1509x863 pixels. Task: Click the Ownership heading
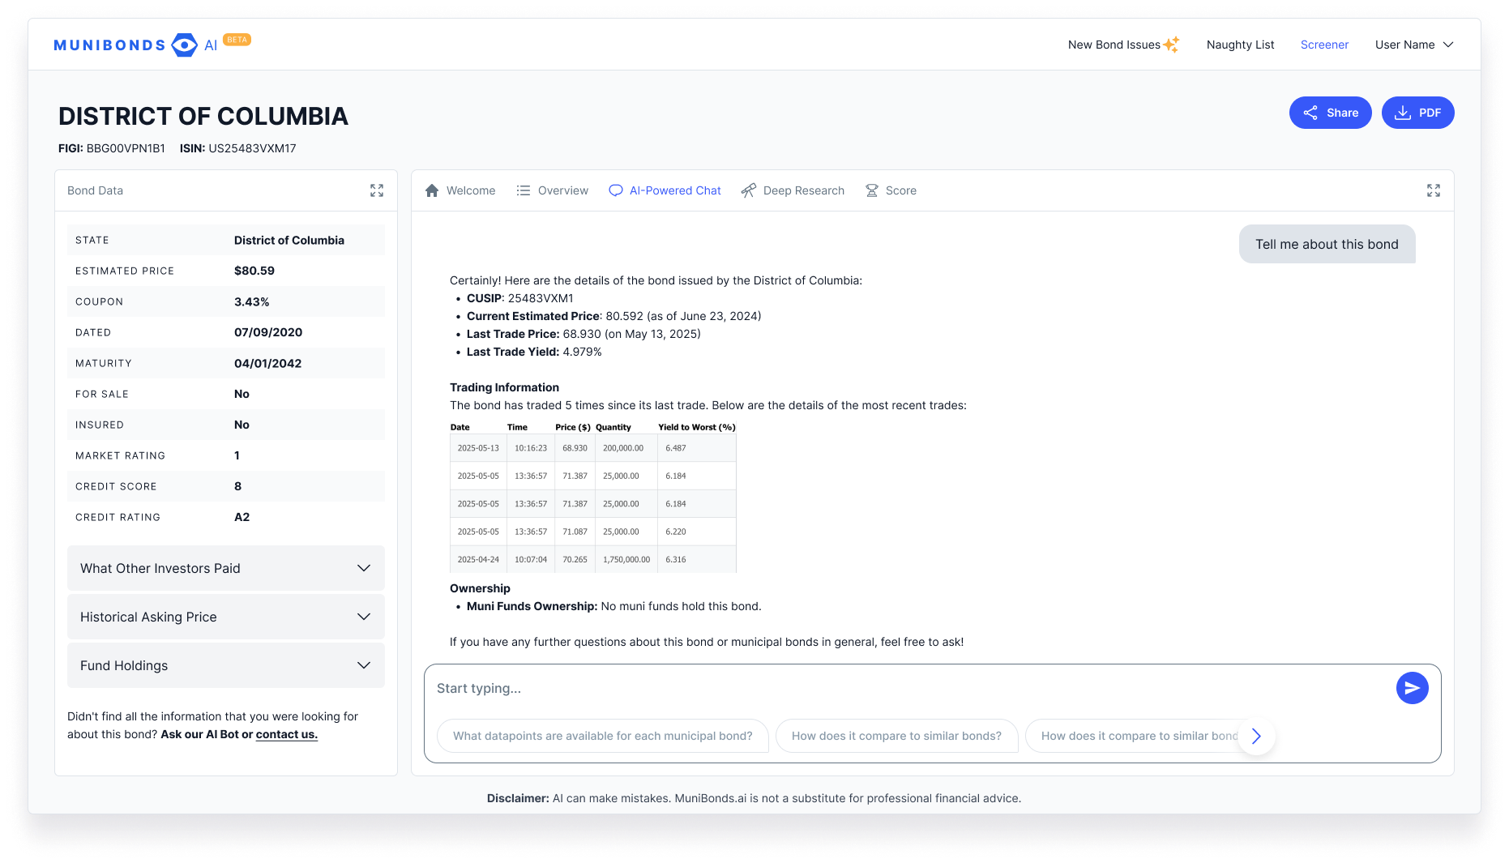pos(481,588)
